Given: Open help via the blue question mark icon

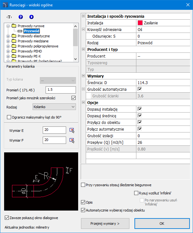Looking at the screenshot, I should click(21, 17).
